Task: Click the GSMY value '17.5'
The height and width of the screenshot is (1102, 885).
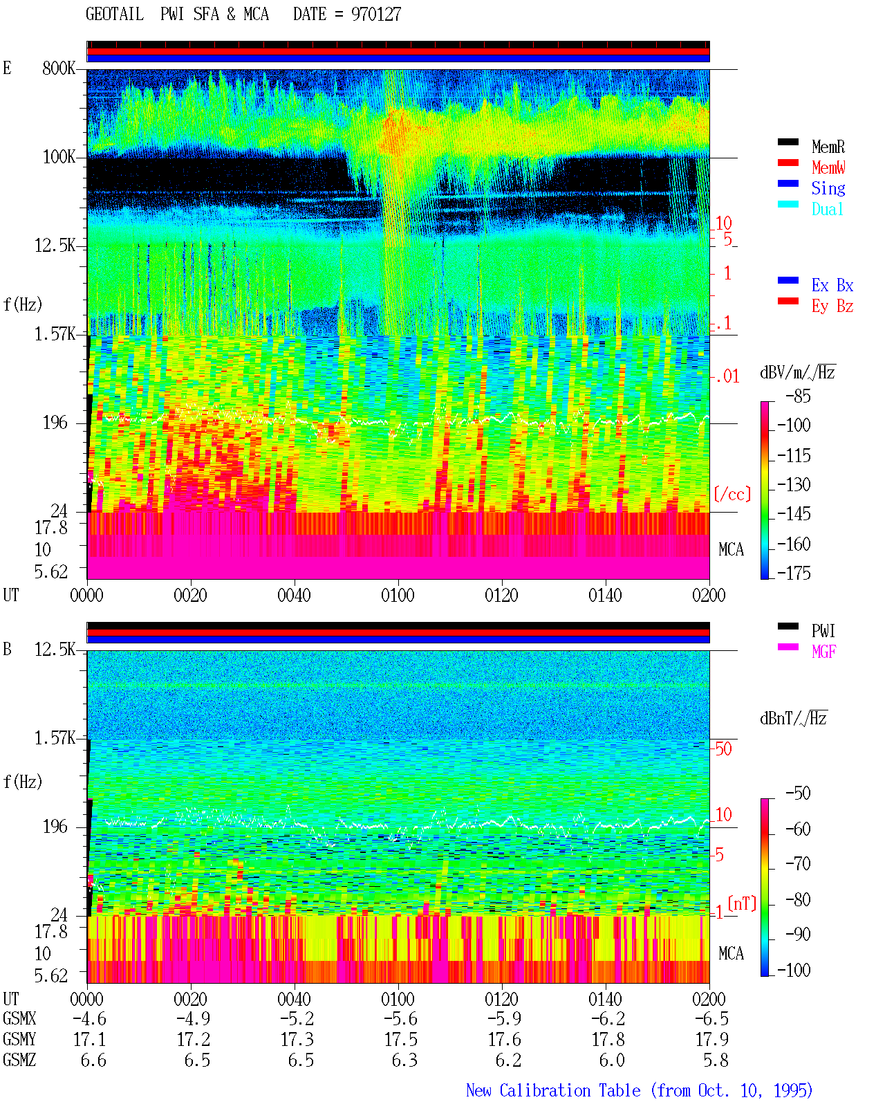Action: [401, 1040]
